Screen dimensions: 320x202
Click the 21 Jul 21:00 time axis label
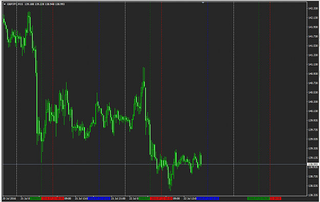(118, 198)
